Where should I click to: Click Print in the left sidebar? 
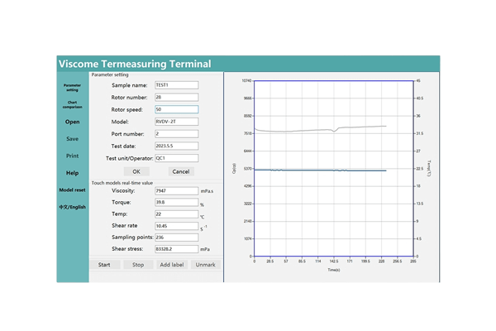[73, 156]
